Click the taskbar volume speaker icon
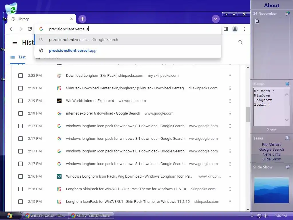293x220 pixels. (x=266, y=216)
